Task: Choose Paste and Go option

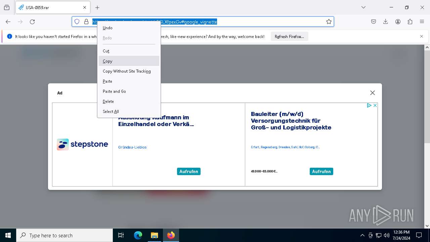Action: tap(129, 91)
